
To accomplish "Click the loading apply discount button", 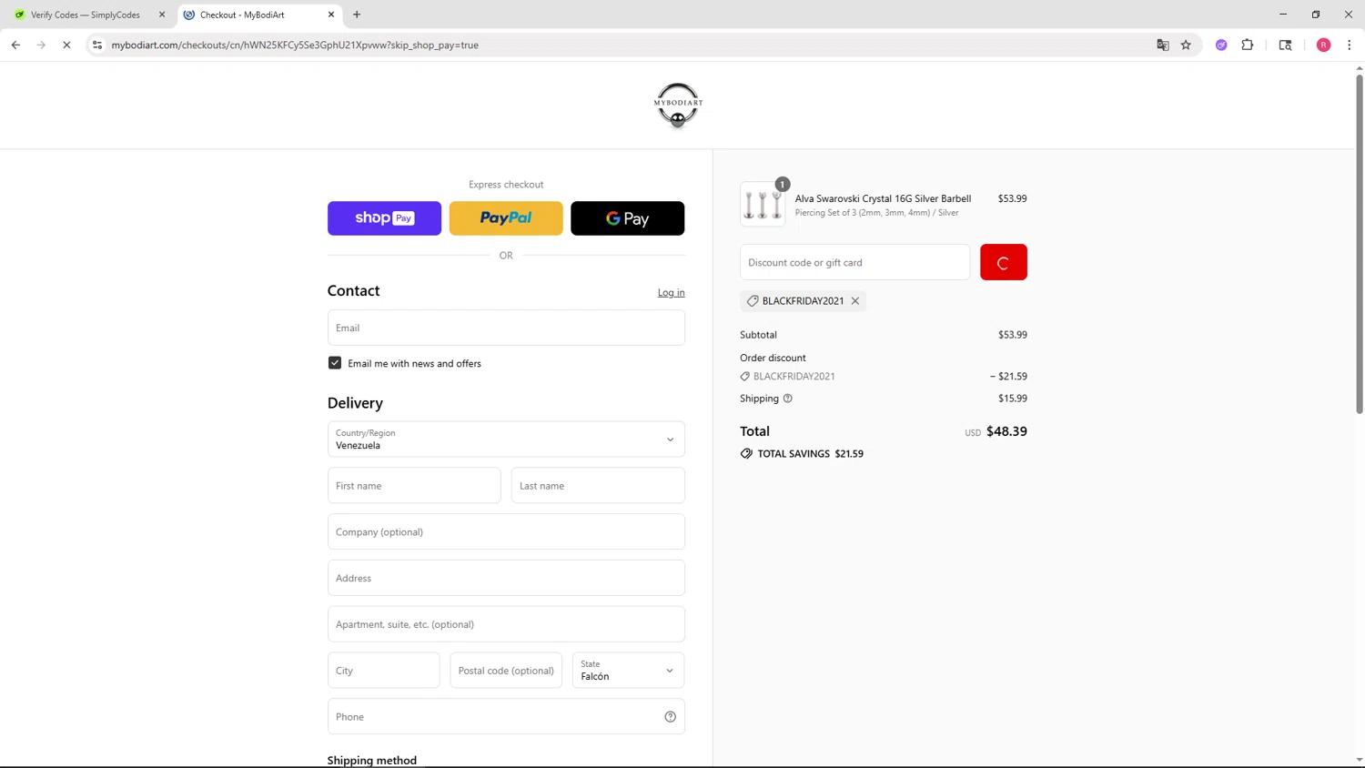I will [1003, 262].
